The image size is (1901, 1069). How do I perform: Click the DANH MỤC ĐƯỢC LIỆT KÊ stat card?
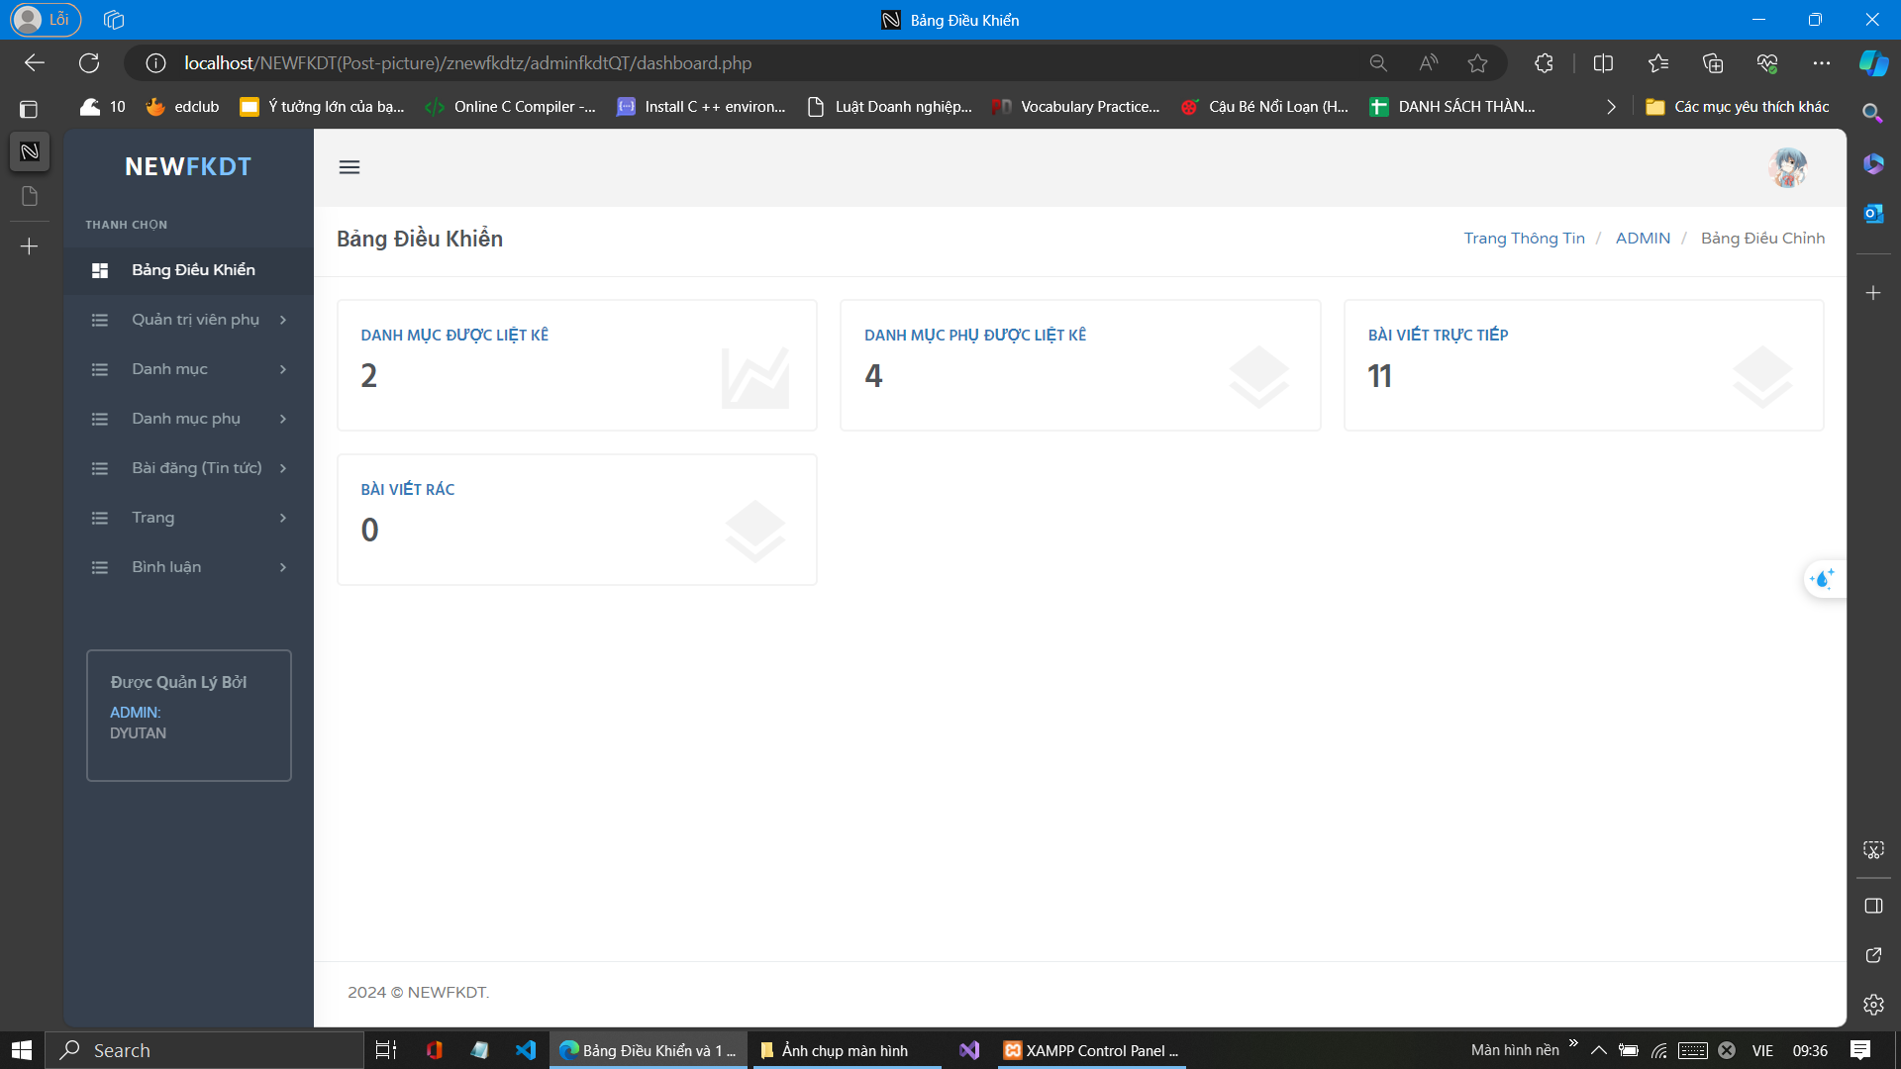pos(576,364)
